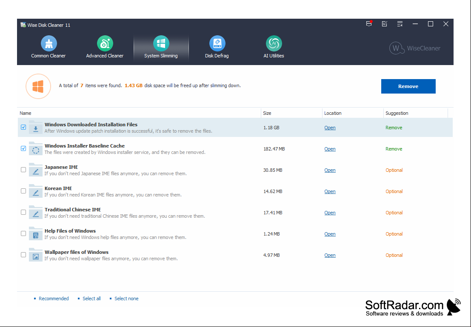Click the Wise Disk Cleaner app icon
The width and height of the screenshot is (471, 327).
(23, 25)
